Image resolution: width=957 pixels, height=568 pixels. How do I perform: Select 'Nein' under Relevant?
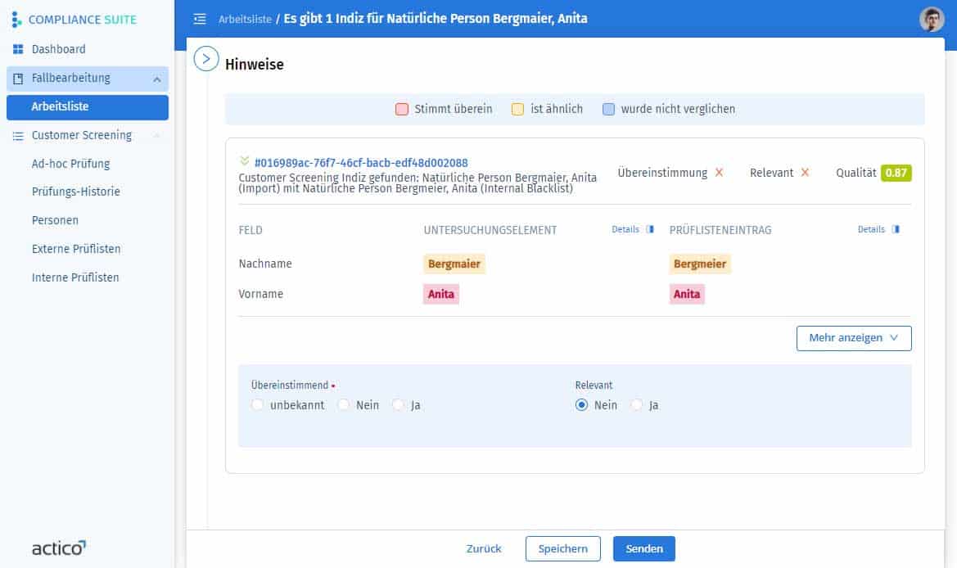click(x=581, y=405)
